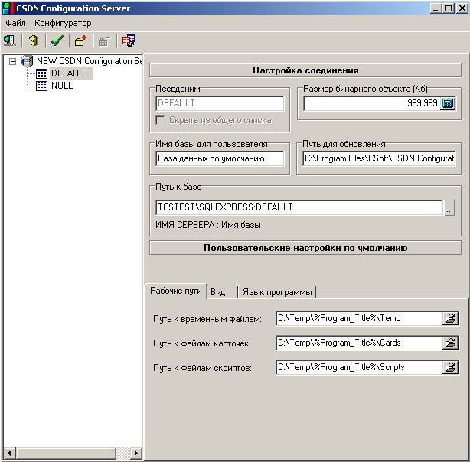Viewport: 470px width, 462px height.
Task: Click the 'Имя базы для пользователя' input field
Action: coord(219,158)
